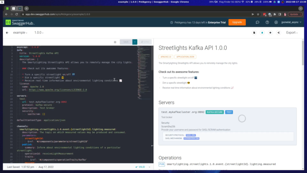Open the example API name dropdown
This screenshot has height=173, width=307.
click(20, 33)
